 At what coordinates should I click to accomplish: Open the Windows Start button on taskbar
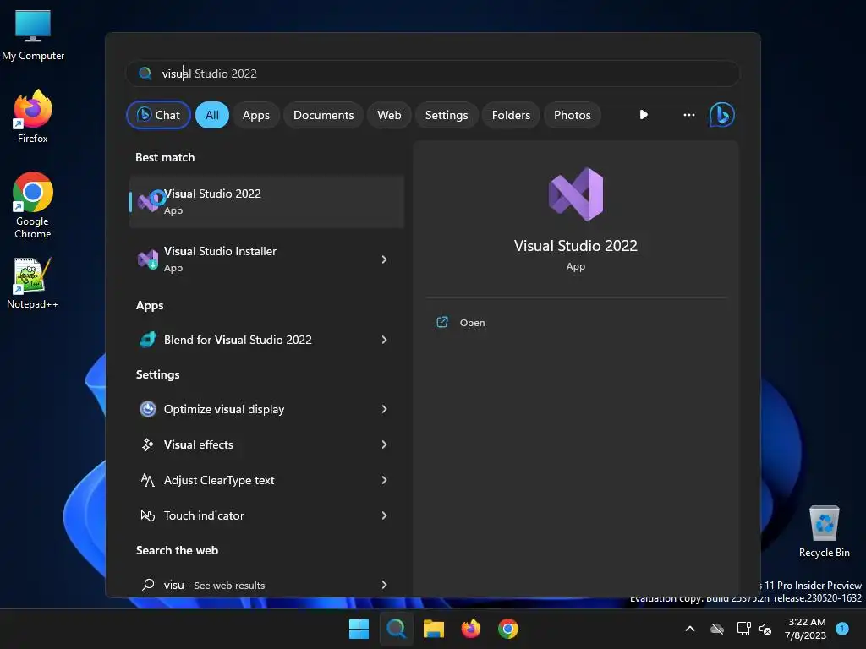(x=359, y=629)
